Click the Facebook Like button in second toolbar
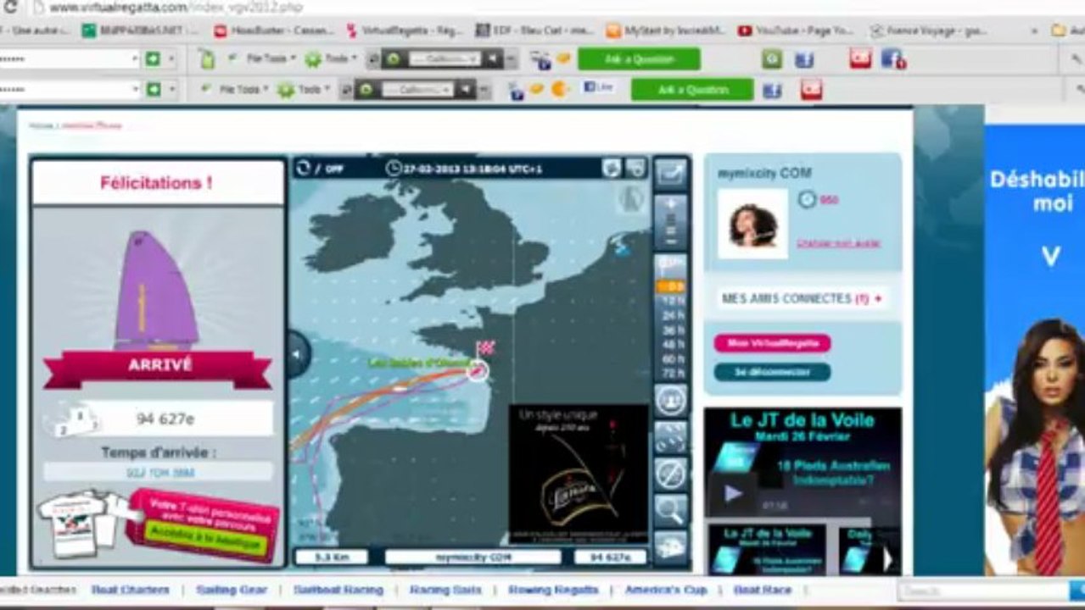 (x=598, y=88)
